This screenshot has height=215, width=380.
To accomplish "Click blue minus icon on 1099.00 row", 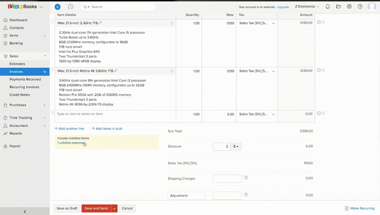I will (319, 22).
